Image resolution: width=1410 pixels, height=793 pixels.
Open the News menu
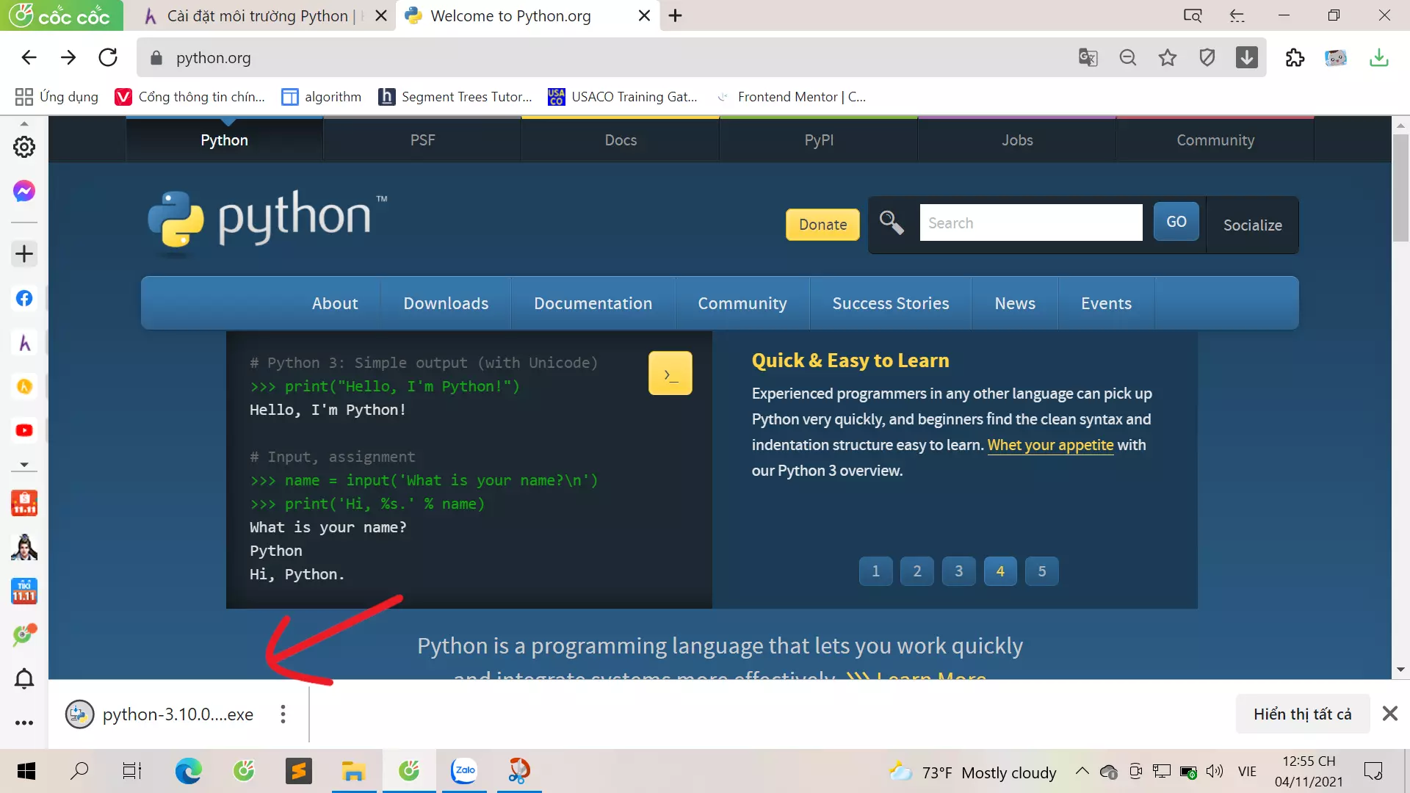[1015, 303]
